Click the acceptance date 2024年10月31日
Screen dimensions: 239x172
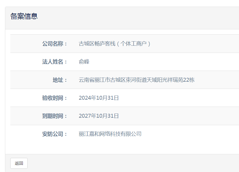point(99,98)
